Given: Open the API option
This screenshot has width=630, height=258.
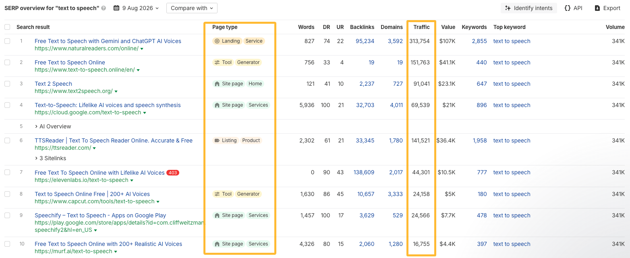Looking at the screenshot, I should pyautogui.click(x=574, y=8).
